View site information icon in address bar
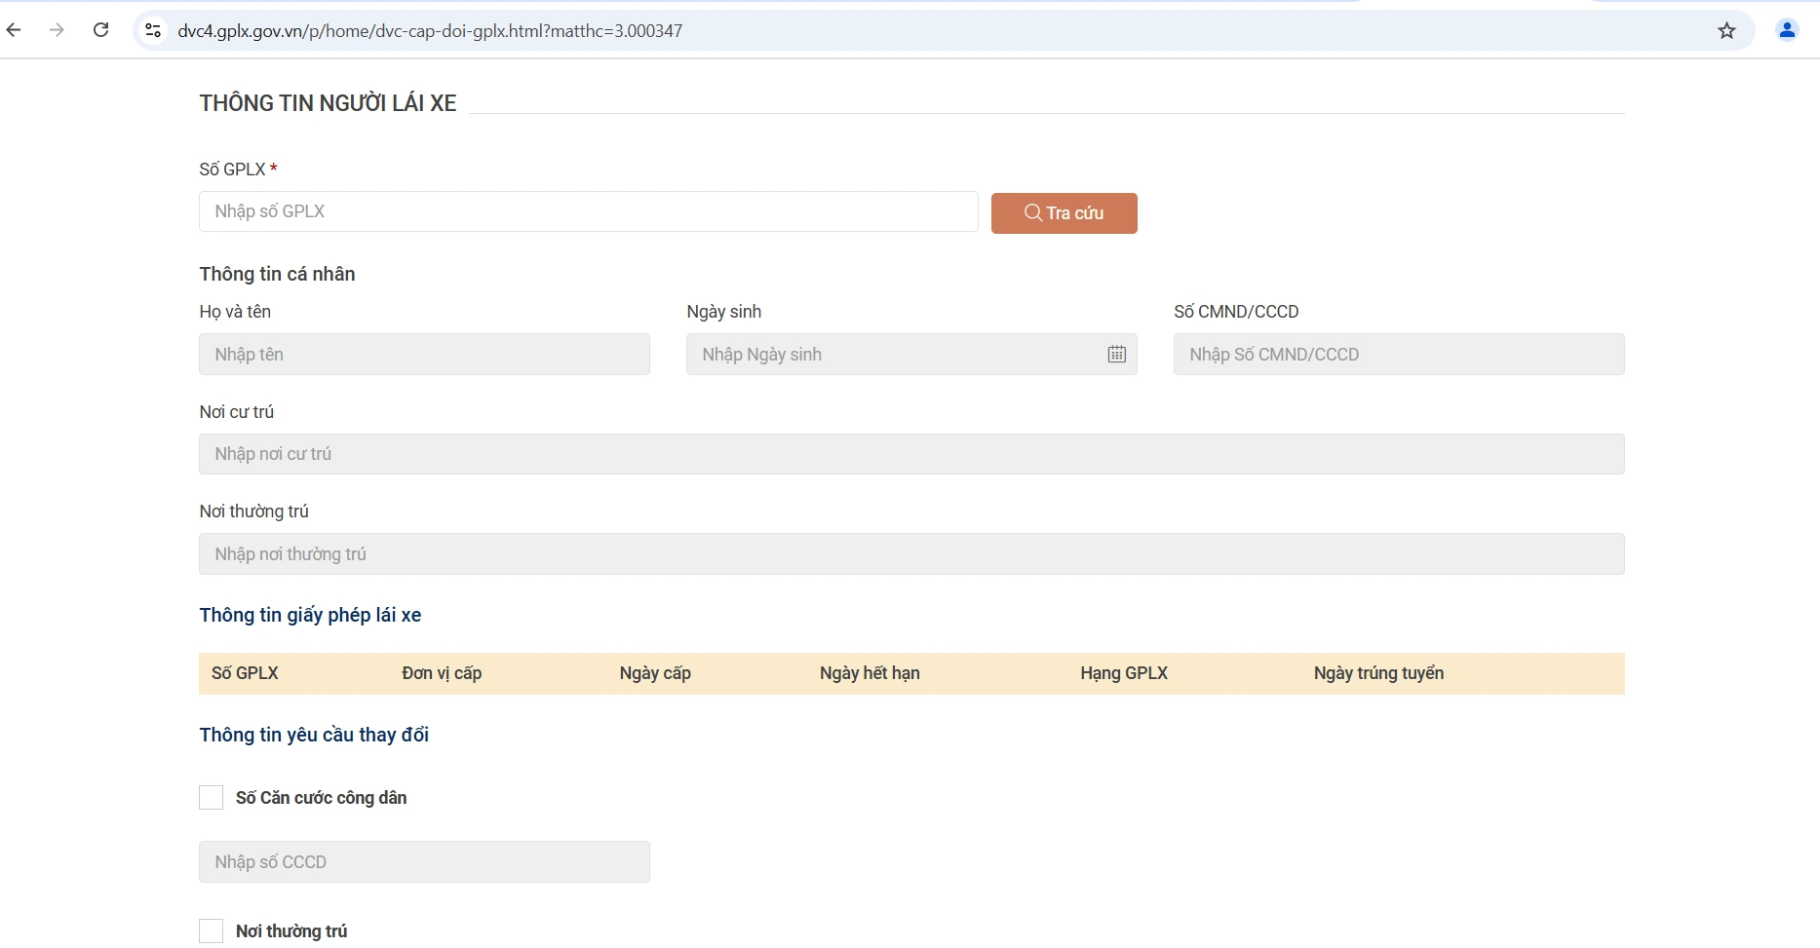The image size is (1820, 948). pyautogui.click(x=153, y=31)
